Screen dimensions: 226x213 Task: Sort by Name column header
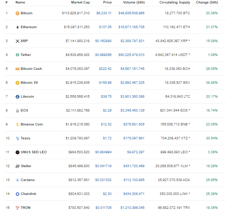coord(20,2)
